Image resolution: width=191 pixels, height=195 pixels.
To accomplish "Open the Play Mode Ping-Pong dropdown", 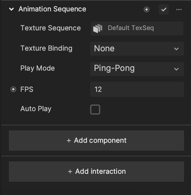I will tap(137, 69).
